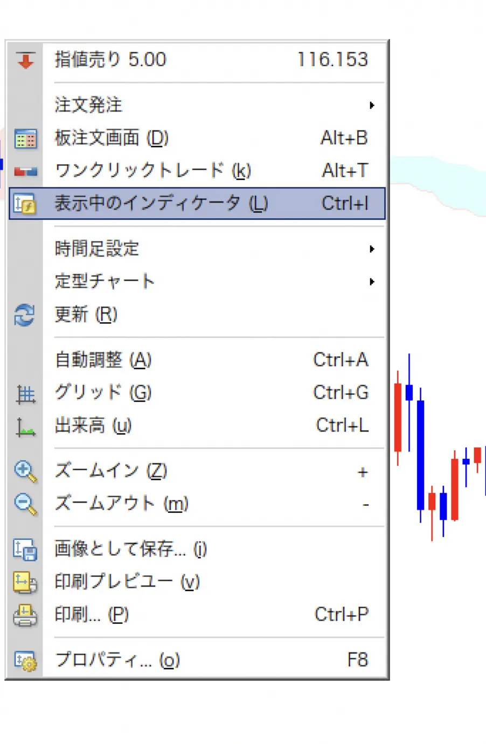The image size is (486, 744).
Task: Click the grid pattern icon
Action: tap(24, 393)
